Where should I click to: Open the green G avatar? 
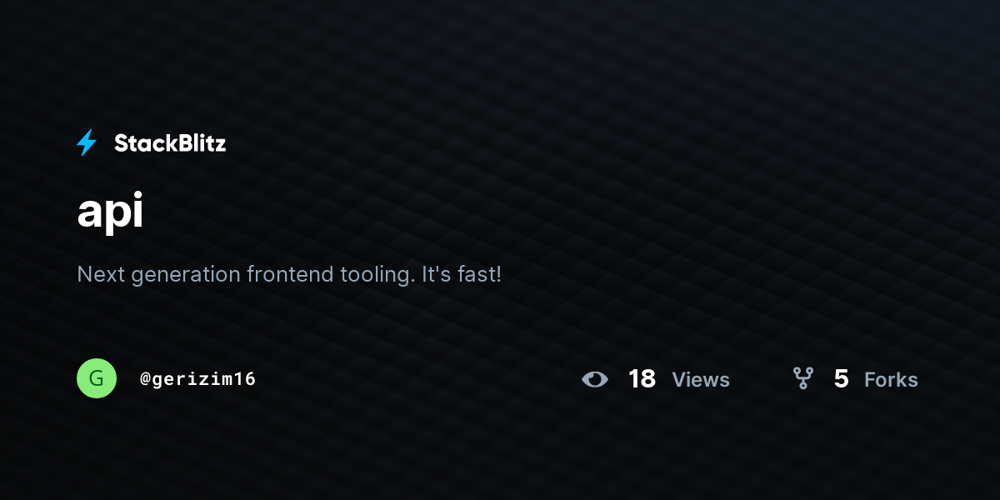click(x=97, y=378)
